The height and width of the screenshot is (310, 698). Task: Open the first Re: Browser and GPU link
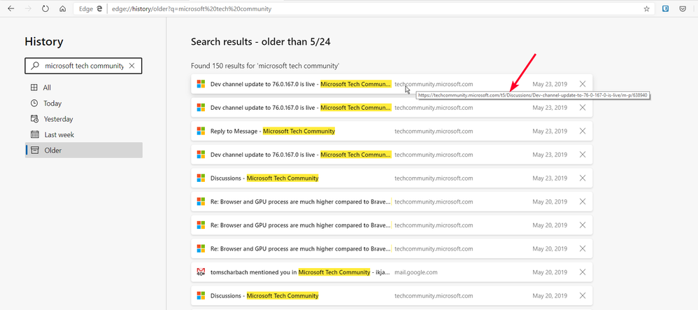(x=301, y=202)
